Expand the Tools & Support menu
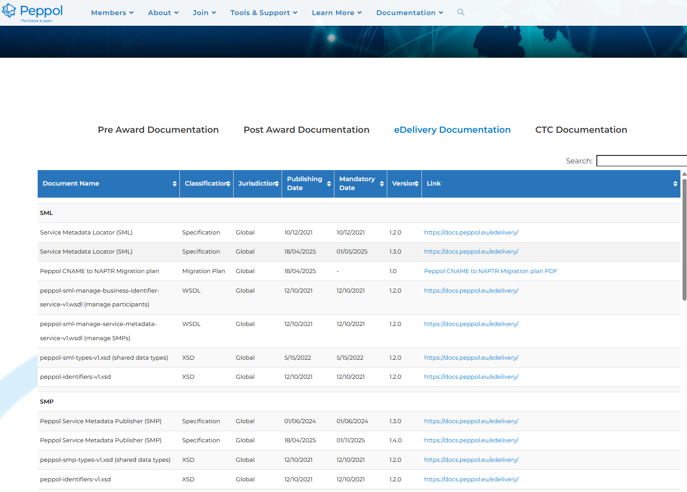The image size is (687, 492). [x=264, y=13]
